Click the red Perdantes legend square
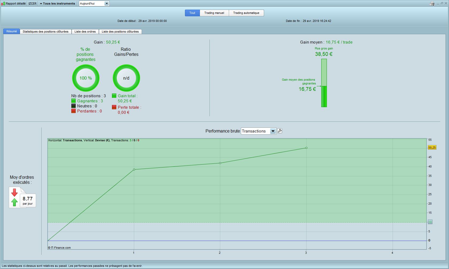This screenshot has width=449, height=269. (73, 111)
